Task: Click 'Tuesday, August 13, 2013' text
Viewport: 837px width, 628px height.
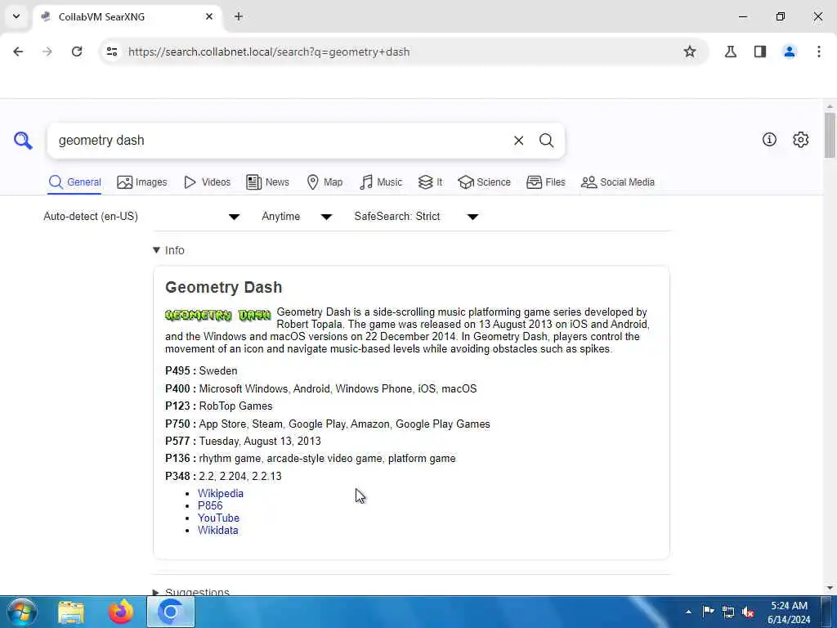Action: click(x=260, y=441)
